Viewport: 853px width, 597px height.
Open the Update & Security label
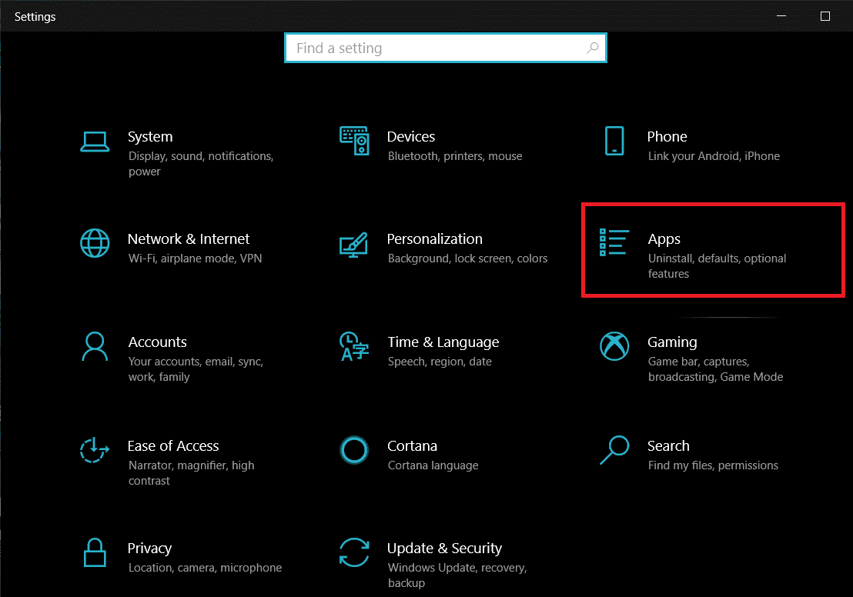444,549
